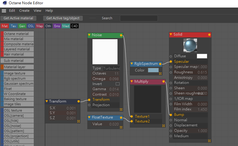Screen dimensions: 238x146
Task: Add an Image texture node
Action: [x=17, y=73]
